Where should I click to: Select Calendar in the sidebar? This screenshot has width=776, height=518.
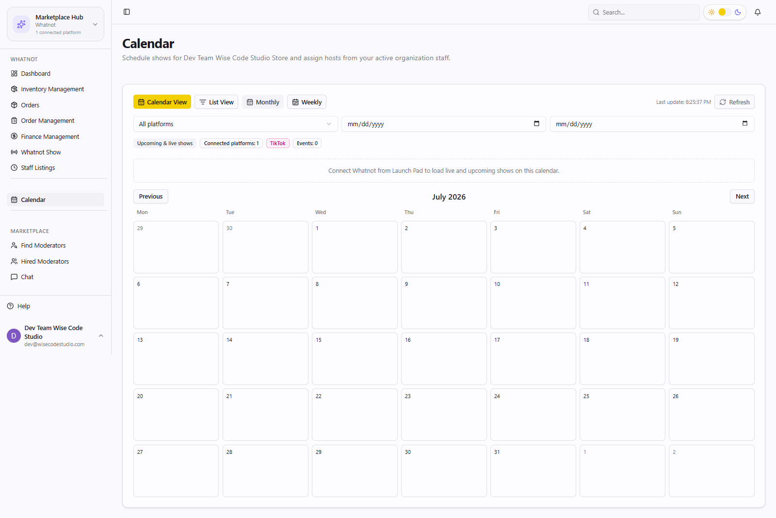point(55,200)
